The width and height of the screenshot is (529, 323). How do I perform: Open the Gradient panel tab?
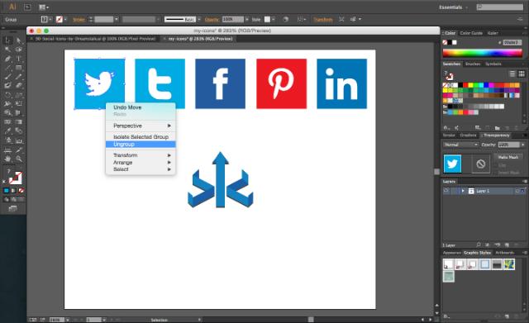[x=468, y=135]
